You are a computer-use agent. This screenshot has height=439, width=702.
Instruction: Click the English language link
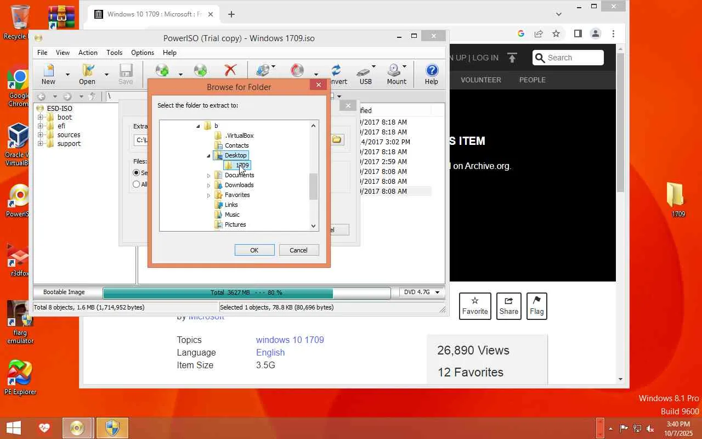pyautogui.click(x=270, y=352)
